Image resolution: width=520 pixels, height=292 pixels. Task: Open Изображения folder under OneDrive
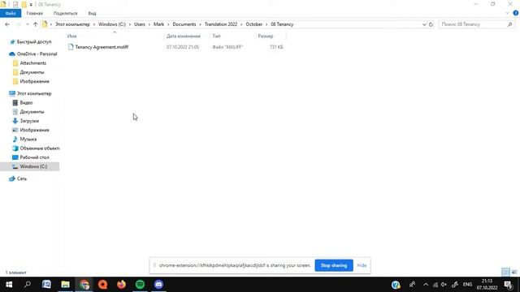point(34,81)
